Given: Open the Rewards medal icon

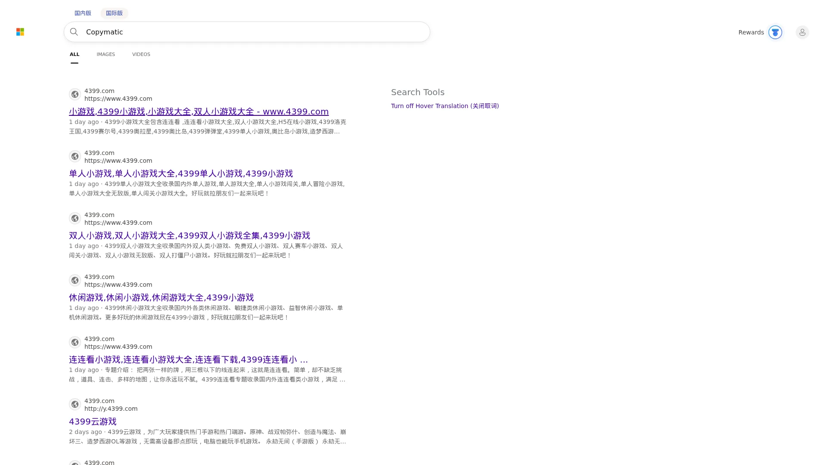Looking at the screenshot, I should point(775,32).
